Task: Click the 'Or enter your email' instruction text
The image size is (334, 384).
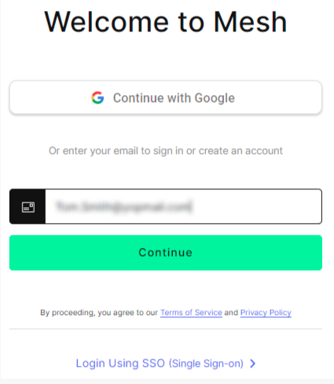Action: pyautogui.click(x=166, y=151)
